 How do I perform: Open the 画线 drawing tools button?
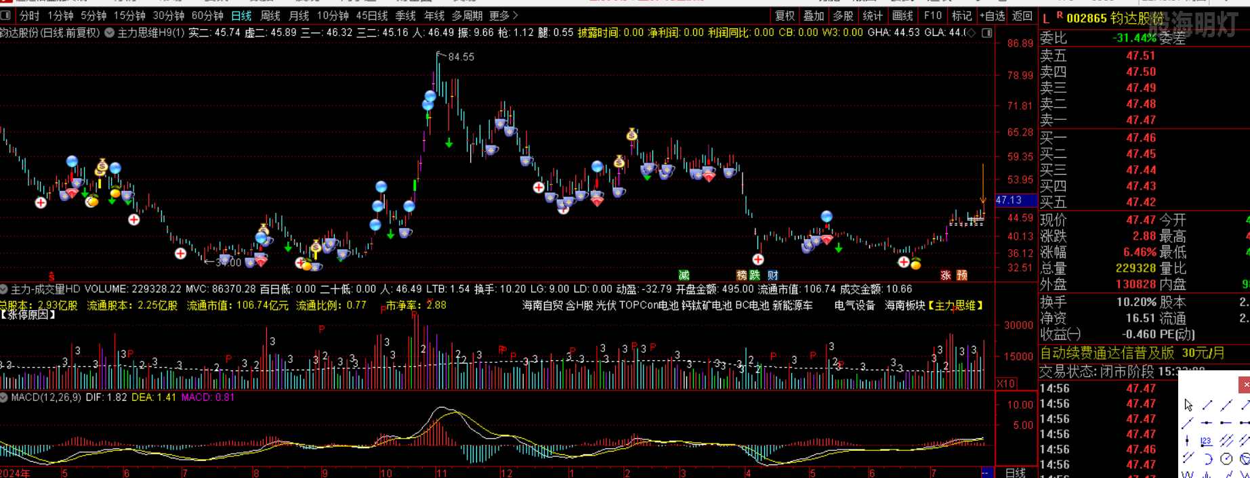(902, 16)
